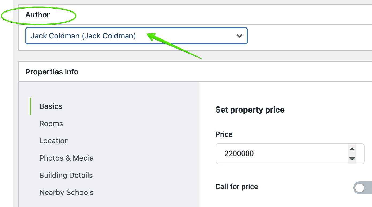
Task: Switch to the Basics section
Action: pyautogui.click(x=51, y=106)
